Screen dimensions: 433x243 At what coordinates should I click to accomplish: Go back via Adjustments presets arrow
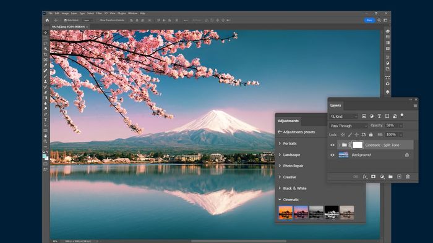point(280,132)
